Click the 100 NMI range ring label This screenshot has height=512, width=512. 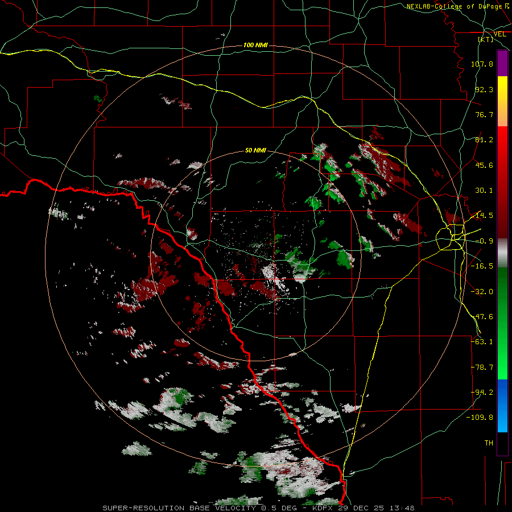255,45
